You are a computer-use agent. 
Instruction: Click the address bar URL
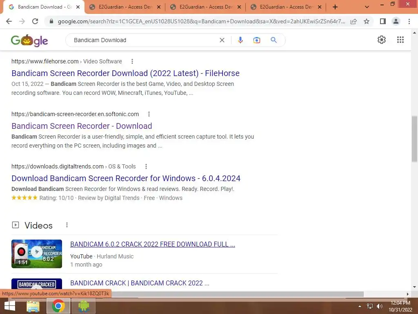point(201,21)
